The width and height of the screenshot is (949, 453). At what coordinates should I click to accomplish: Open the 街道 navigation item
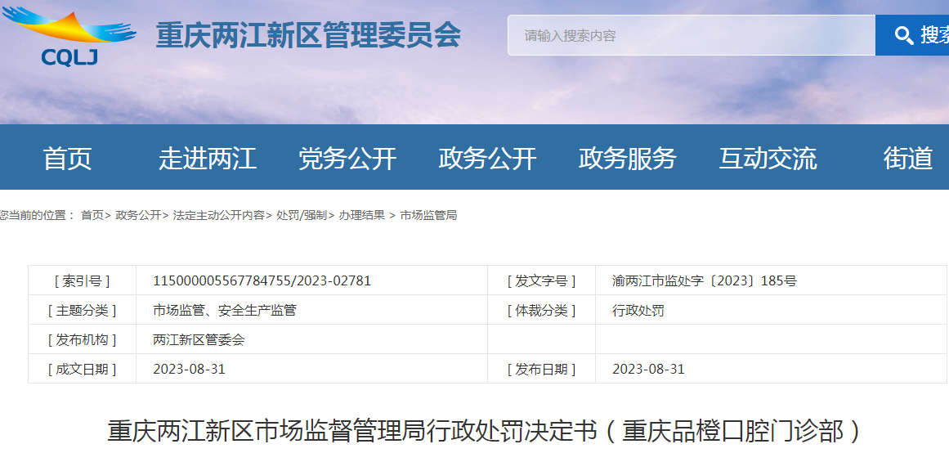tap(908, 158)
